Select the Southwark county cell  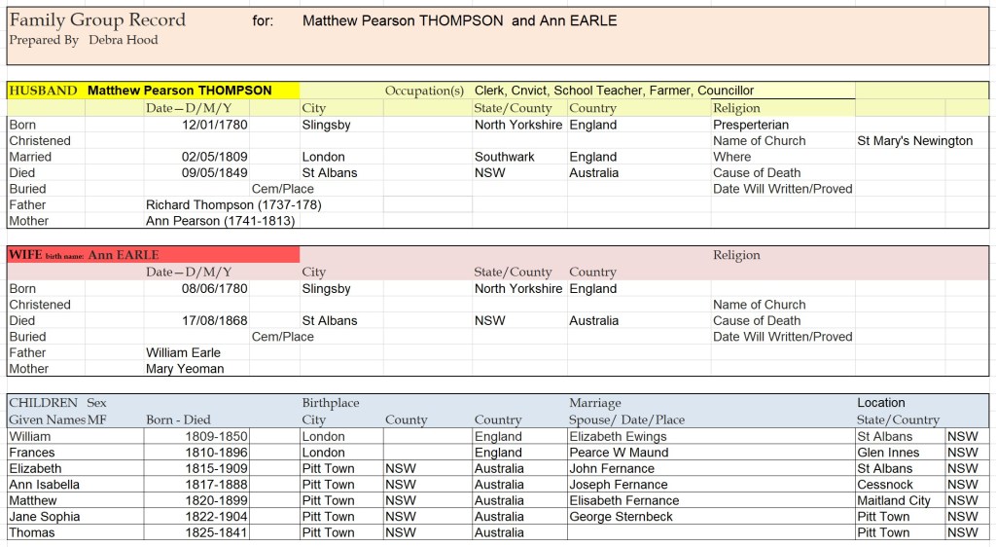pyautogui.click(x=505, y=157)
